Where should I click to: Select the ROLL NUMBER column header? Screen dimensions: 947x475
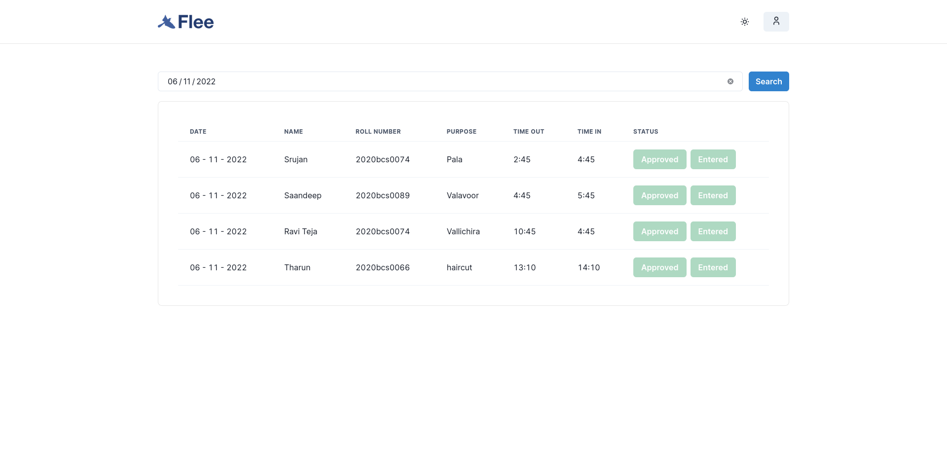[378, 132]
